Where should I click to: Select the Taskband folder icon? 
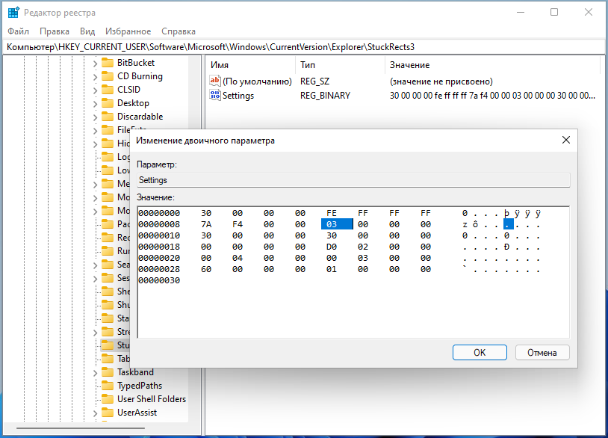(107, 372)
